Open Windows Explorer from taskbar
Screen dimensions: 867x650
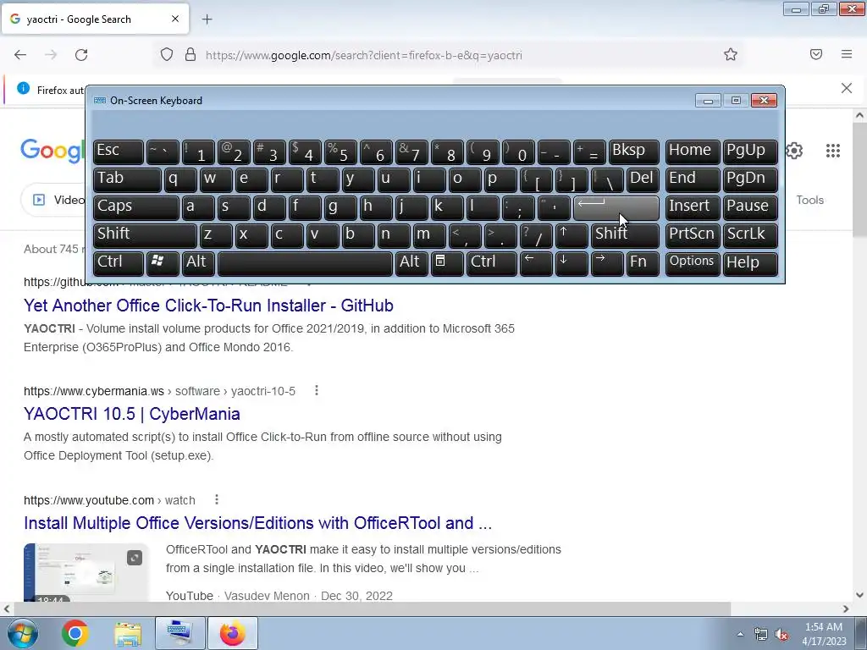[x=128, y=633]
